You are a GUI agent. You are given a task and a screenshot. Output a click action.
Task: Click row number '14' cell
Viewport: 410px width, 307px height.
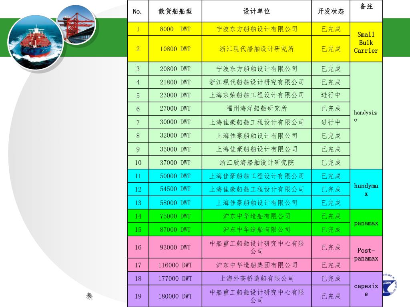[138, 216]
